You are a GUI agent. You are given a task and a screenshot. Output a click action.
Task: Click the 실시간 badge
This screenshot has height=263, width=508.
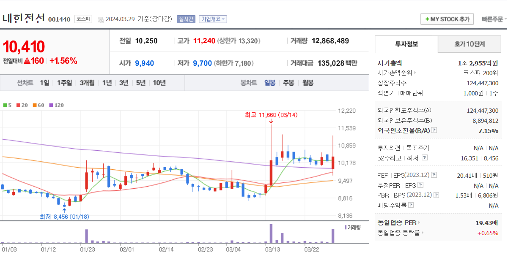pos(186,19)
